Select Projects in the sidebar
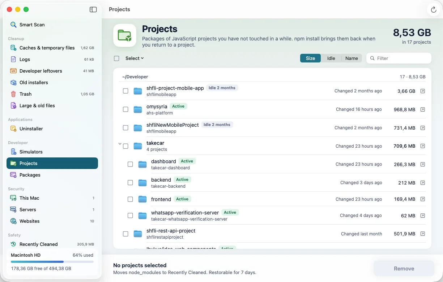The width and height of the screenshot is (443, 282). click(52, 163)
